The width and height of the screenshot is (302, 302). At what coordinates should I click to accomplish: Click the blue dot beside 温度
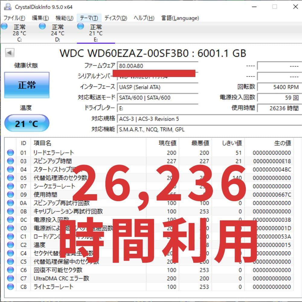point(10,245)
